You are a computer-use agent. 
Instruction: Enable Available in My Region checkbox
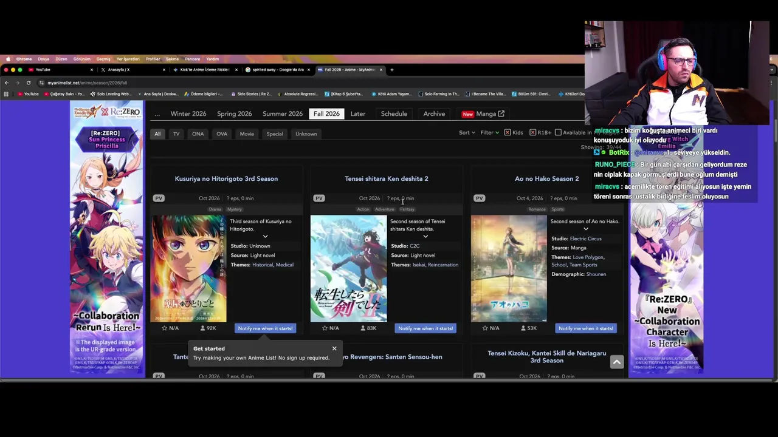tap(558, 132)
